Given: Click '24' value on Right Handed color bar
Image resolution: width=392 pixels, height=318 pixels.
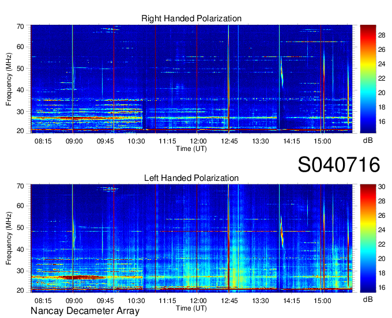Looking at the screenshot, I should pos(382,64).
